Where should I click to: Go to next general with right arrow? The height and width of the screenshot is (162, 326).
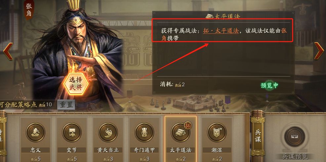(319, 51)
